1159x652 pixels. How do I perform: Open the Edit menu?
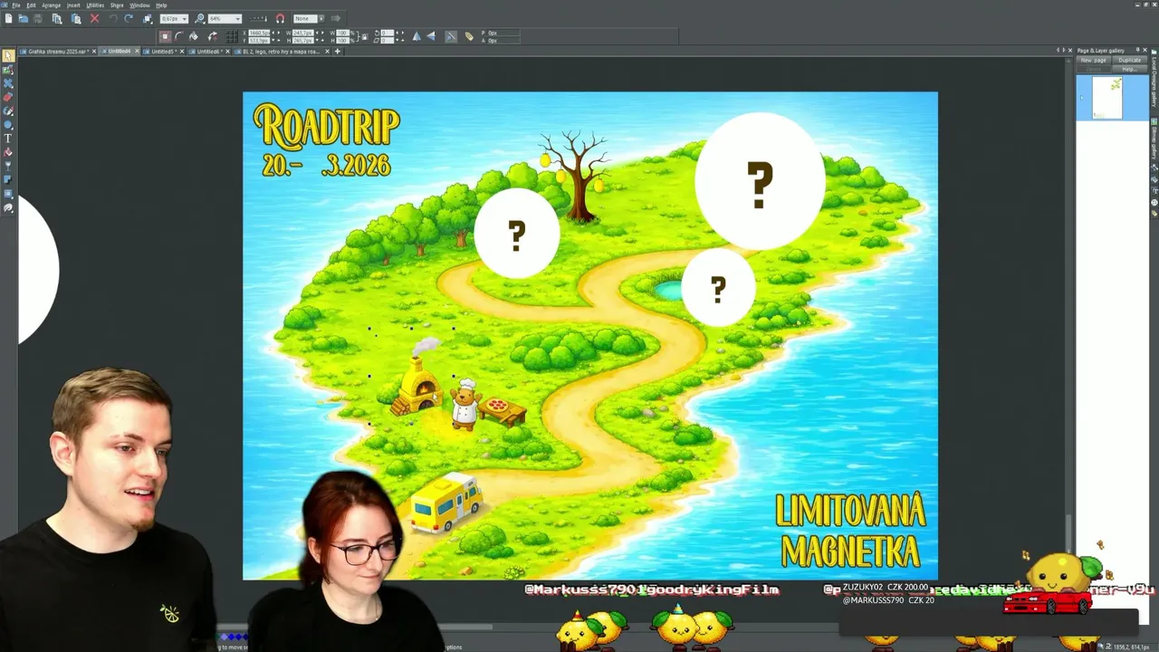31,5
